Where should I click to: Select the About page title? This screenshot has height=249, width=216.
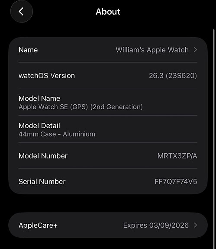[108, 12]
